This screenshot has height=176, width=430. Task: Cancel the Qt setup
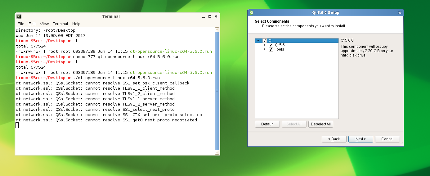click(387, 139)
